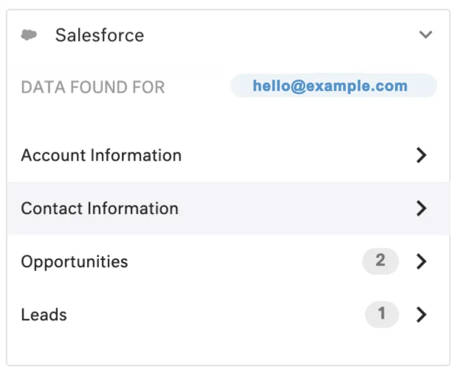The image size is (461, 381).
Task: Click the arrow icon beside Contact Information
Action: point(421,208)
